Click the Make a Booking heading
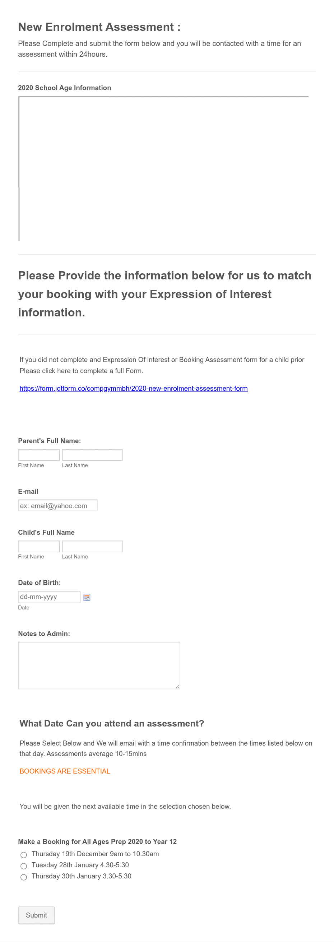The height and width of the screenshot is (942, 334). coord(97,841)
